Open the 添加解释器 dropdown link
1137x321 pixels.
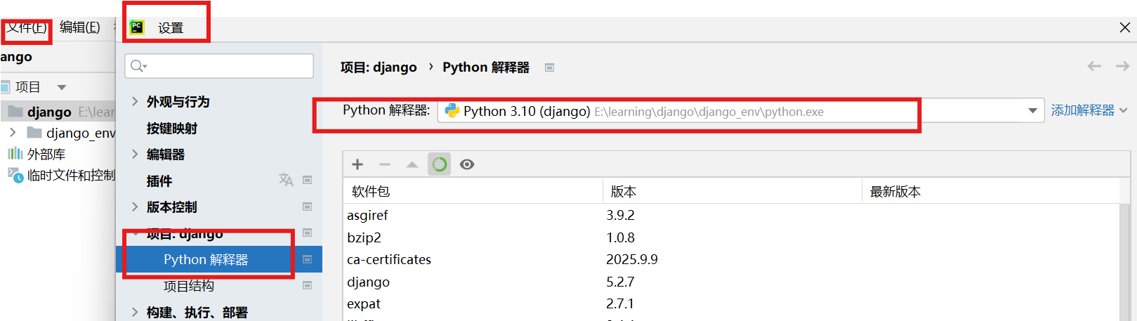tap(1089, 110)
